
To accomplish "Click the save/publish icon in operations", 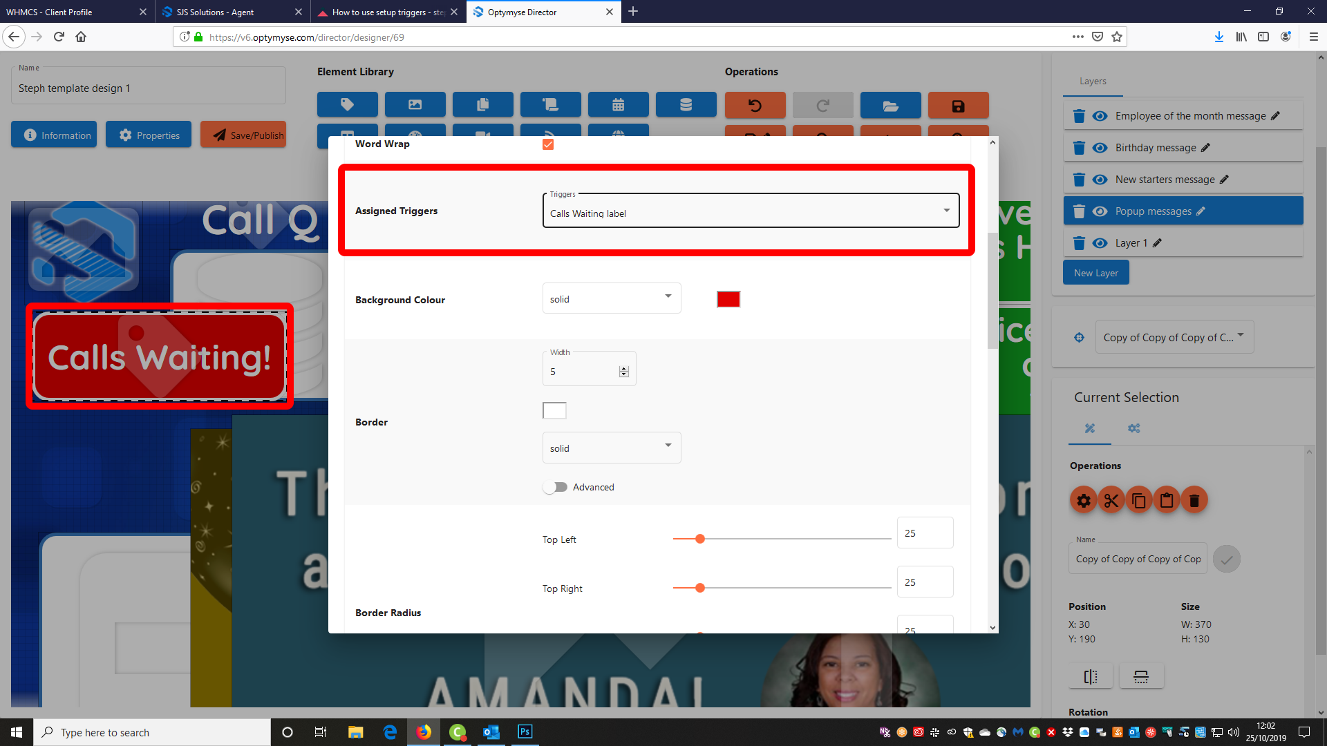I will [957, 105].
